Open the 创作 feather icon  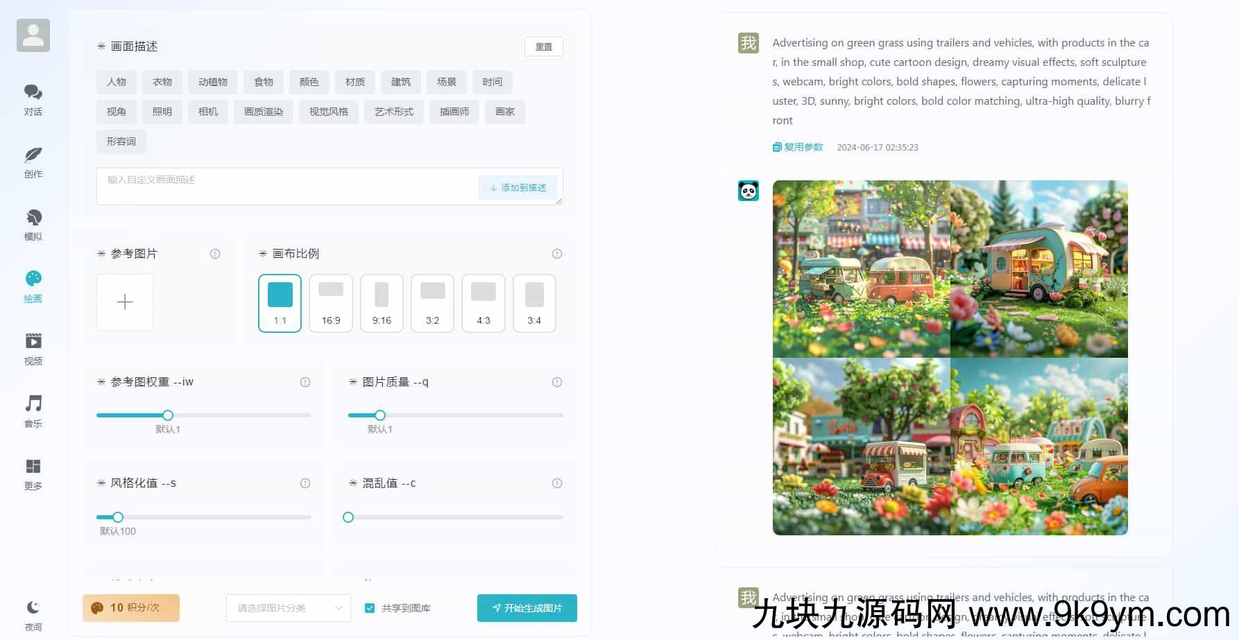33,155
